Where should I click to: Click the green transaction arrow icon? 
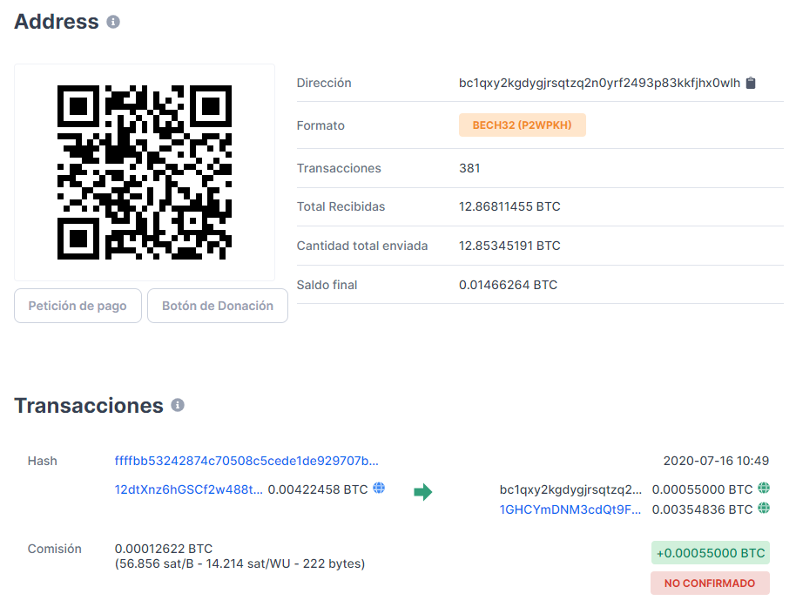click(x=423, y=491)
